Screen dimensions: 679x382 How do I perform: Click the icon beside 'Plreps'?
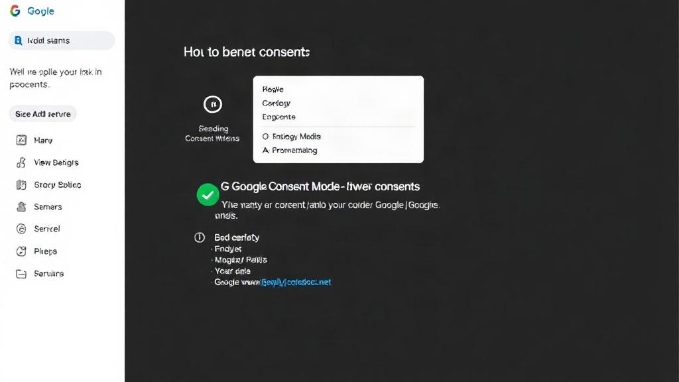coord(21,251)
